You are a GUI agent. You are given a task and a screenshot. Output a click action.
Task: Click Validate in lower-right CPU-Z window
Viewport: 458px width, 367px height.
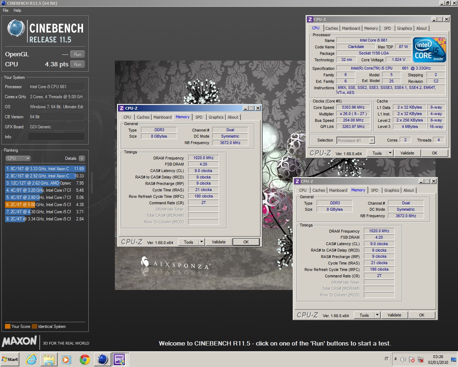[x=394, y=315]
